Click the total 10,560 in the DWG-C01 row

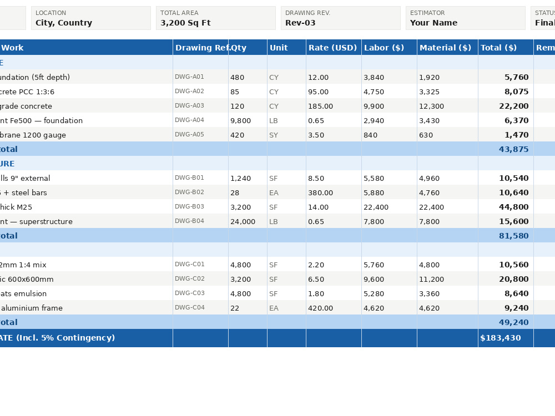513,265
